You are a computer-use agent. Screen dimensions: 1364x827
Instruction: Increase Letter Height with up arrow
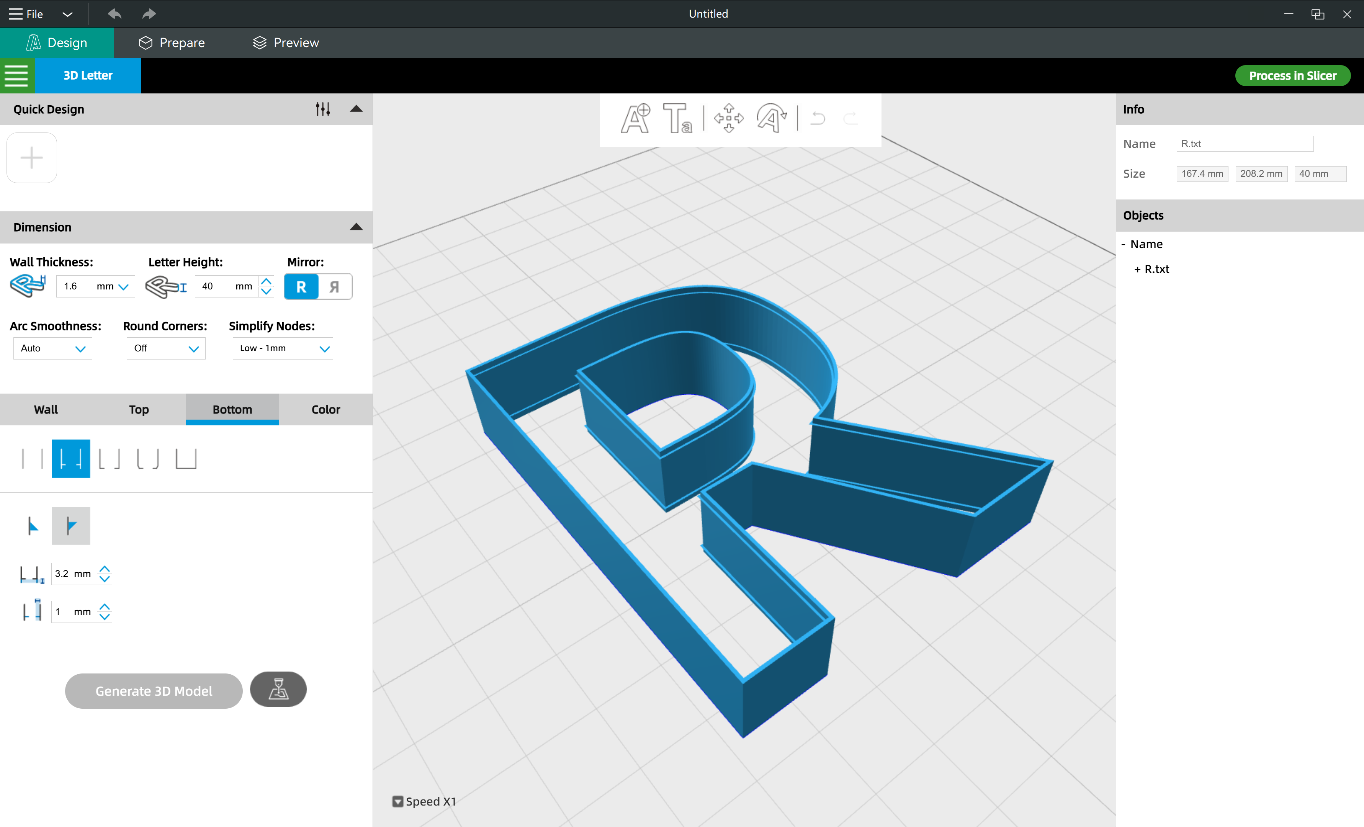266,281
